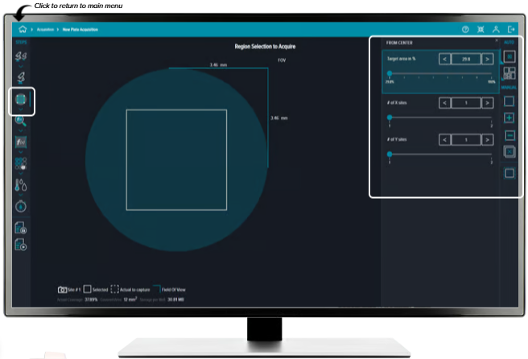This screenshot has height=359, width=528.
Task: Increase the # of Y sites
Action: pyautogui.click(x=487, y=140)
